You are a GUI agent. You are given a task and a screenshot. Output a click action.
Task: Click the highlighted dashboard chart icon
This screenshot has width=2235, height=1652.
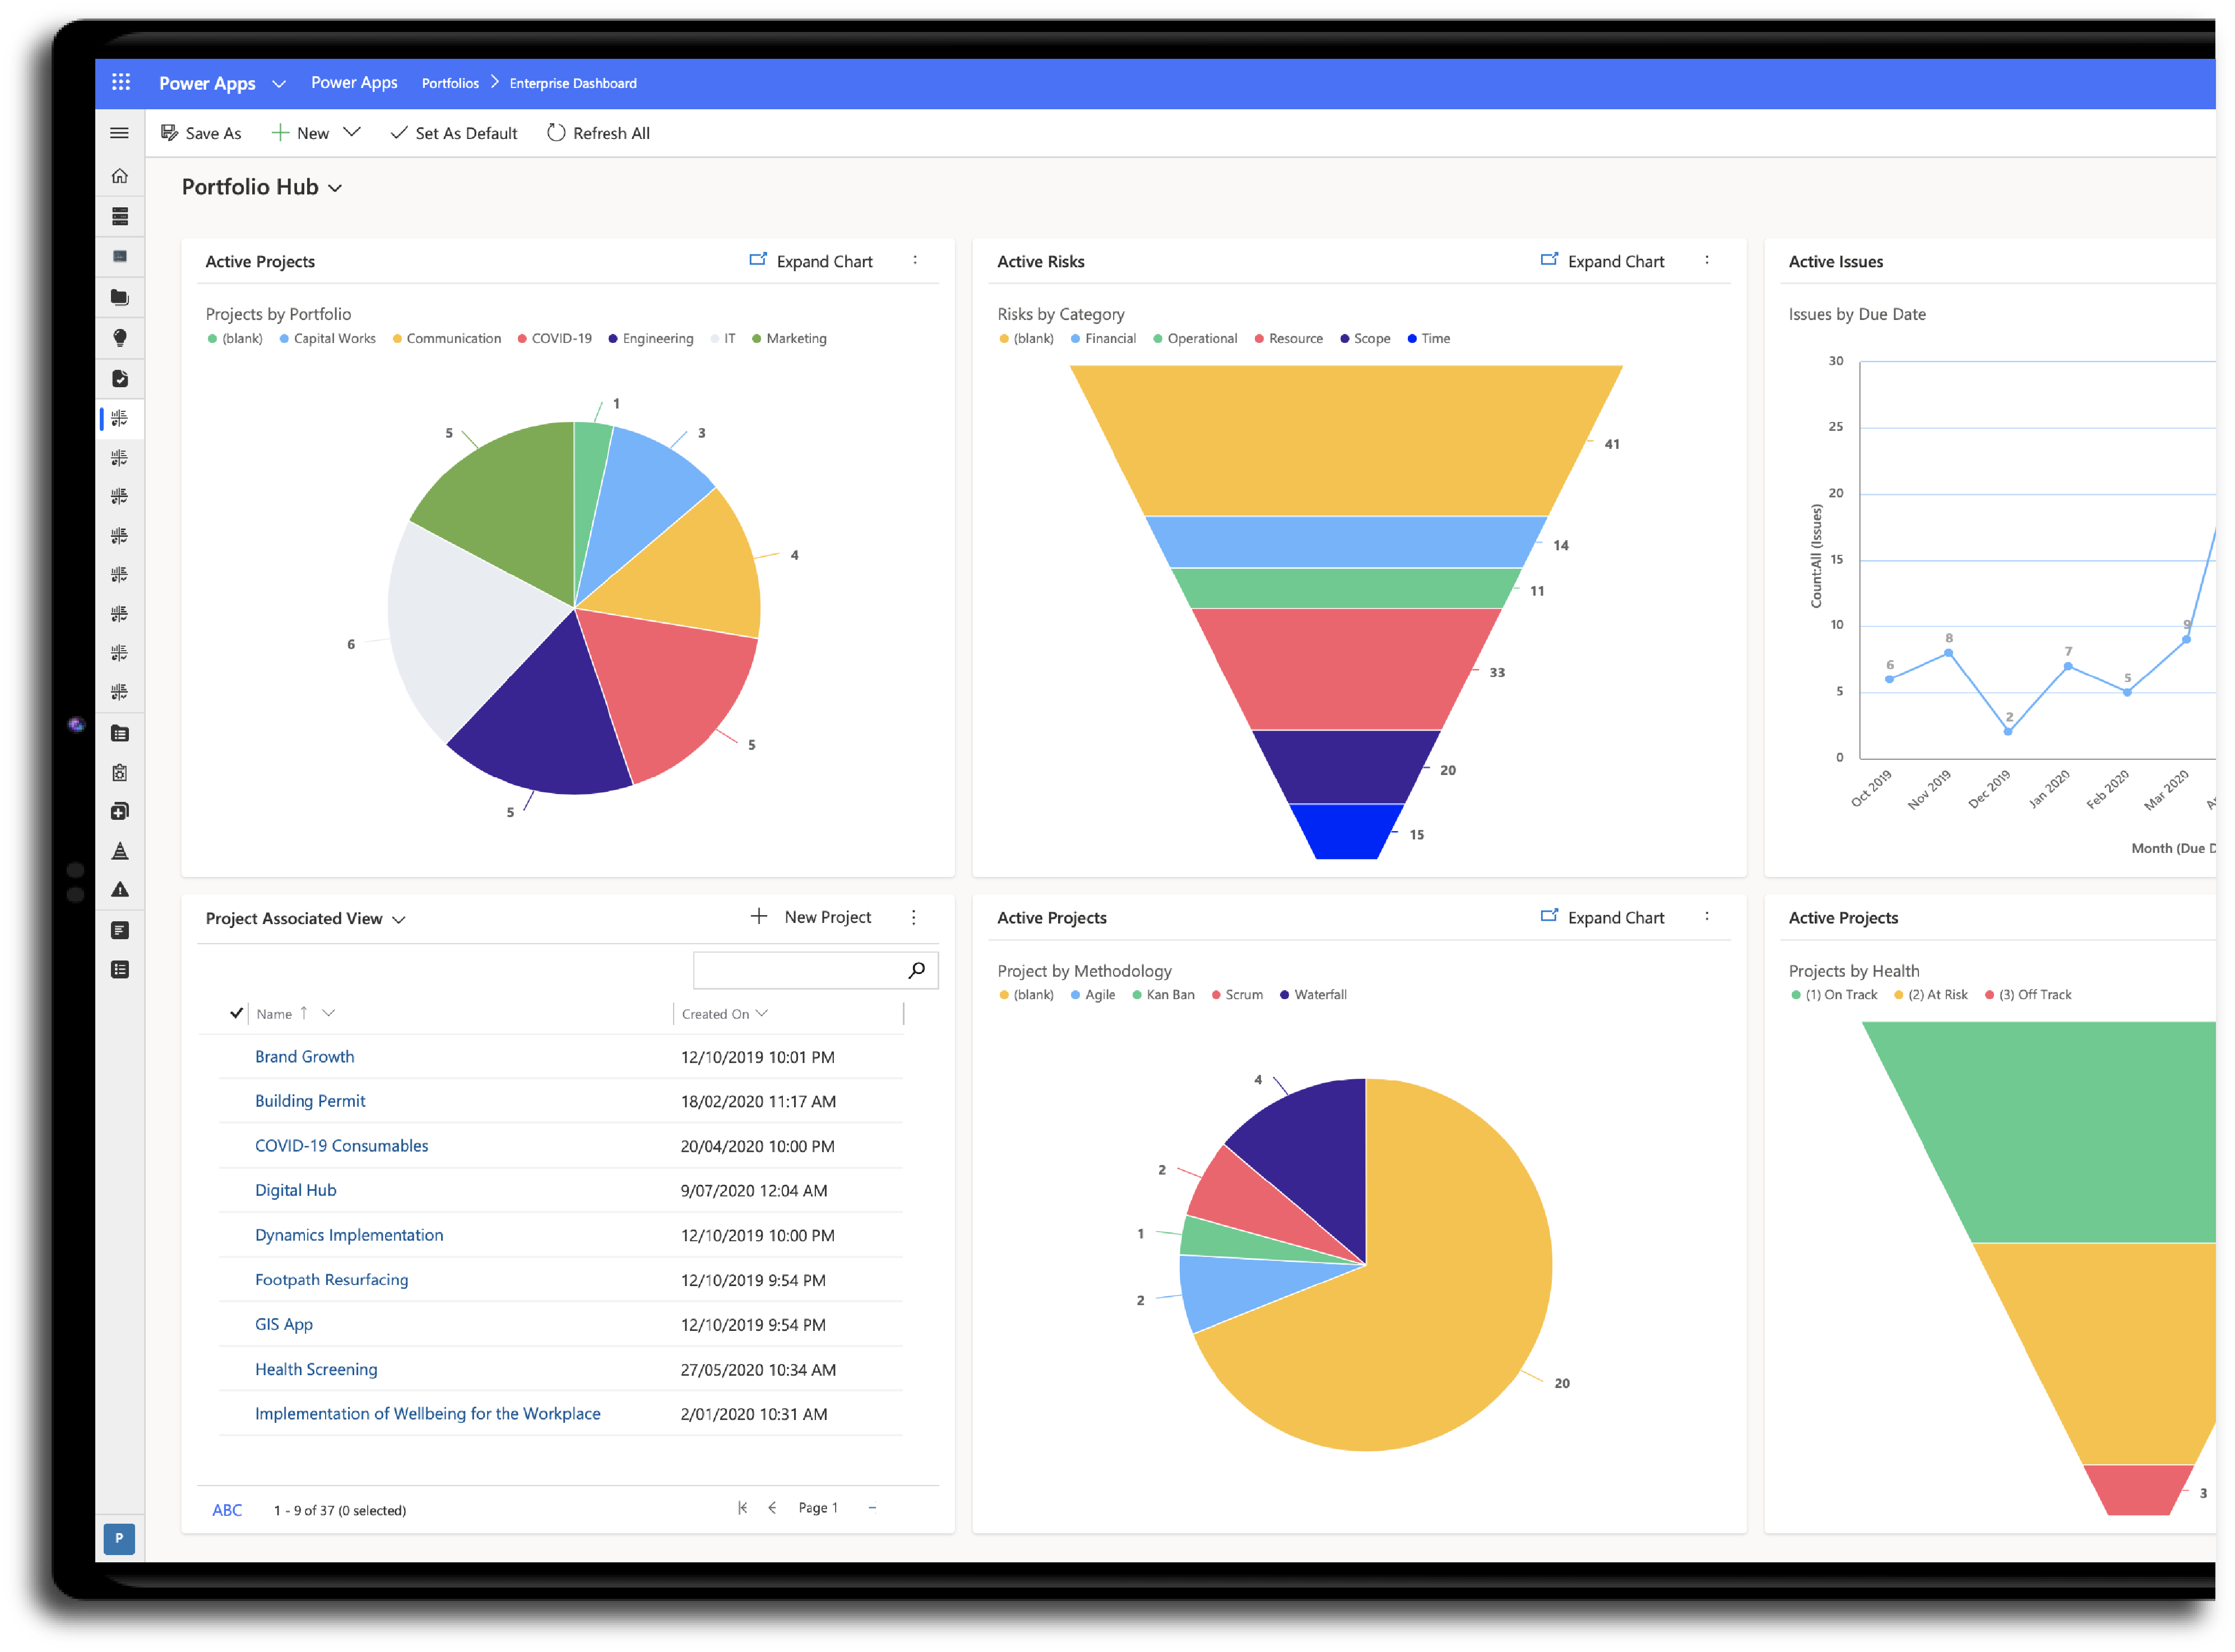(120, 419)
